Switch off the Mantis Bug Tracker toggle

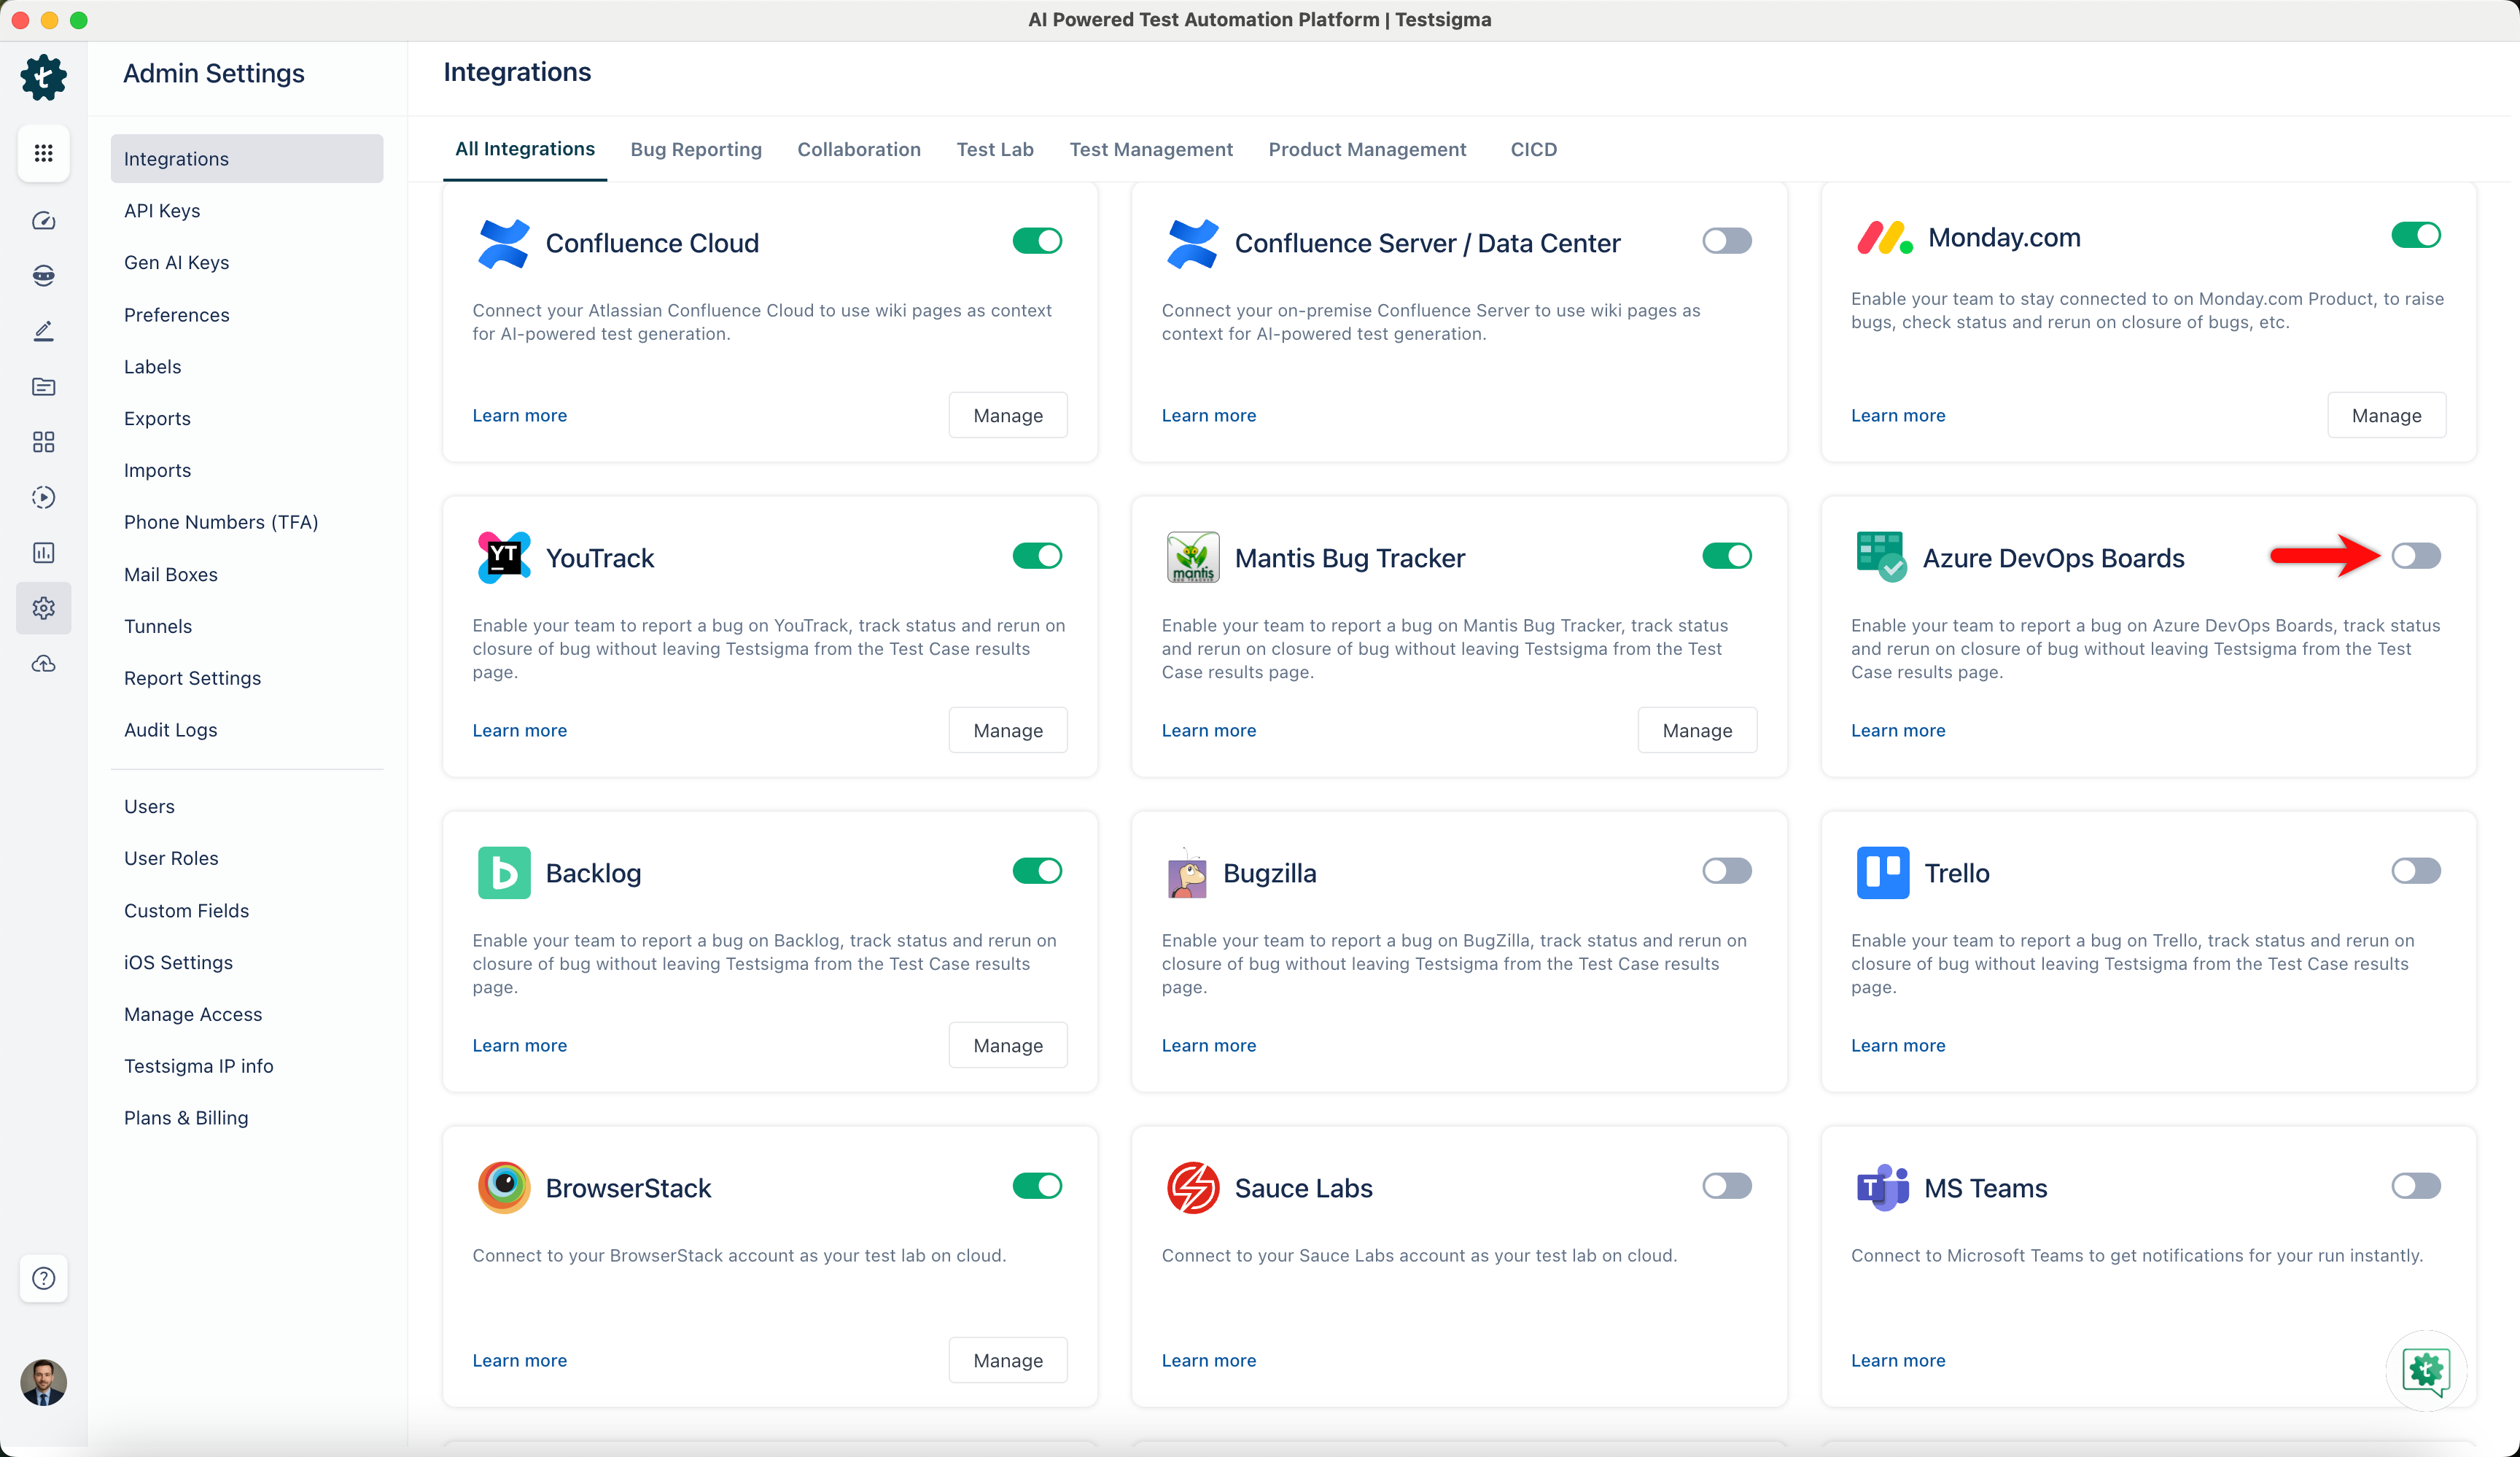[x=1726, y=556]
